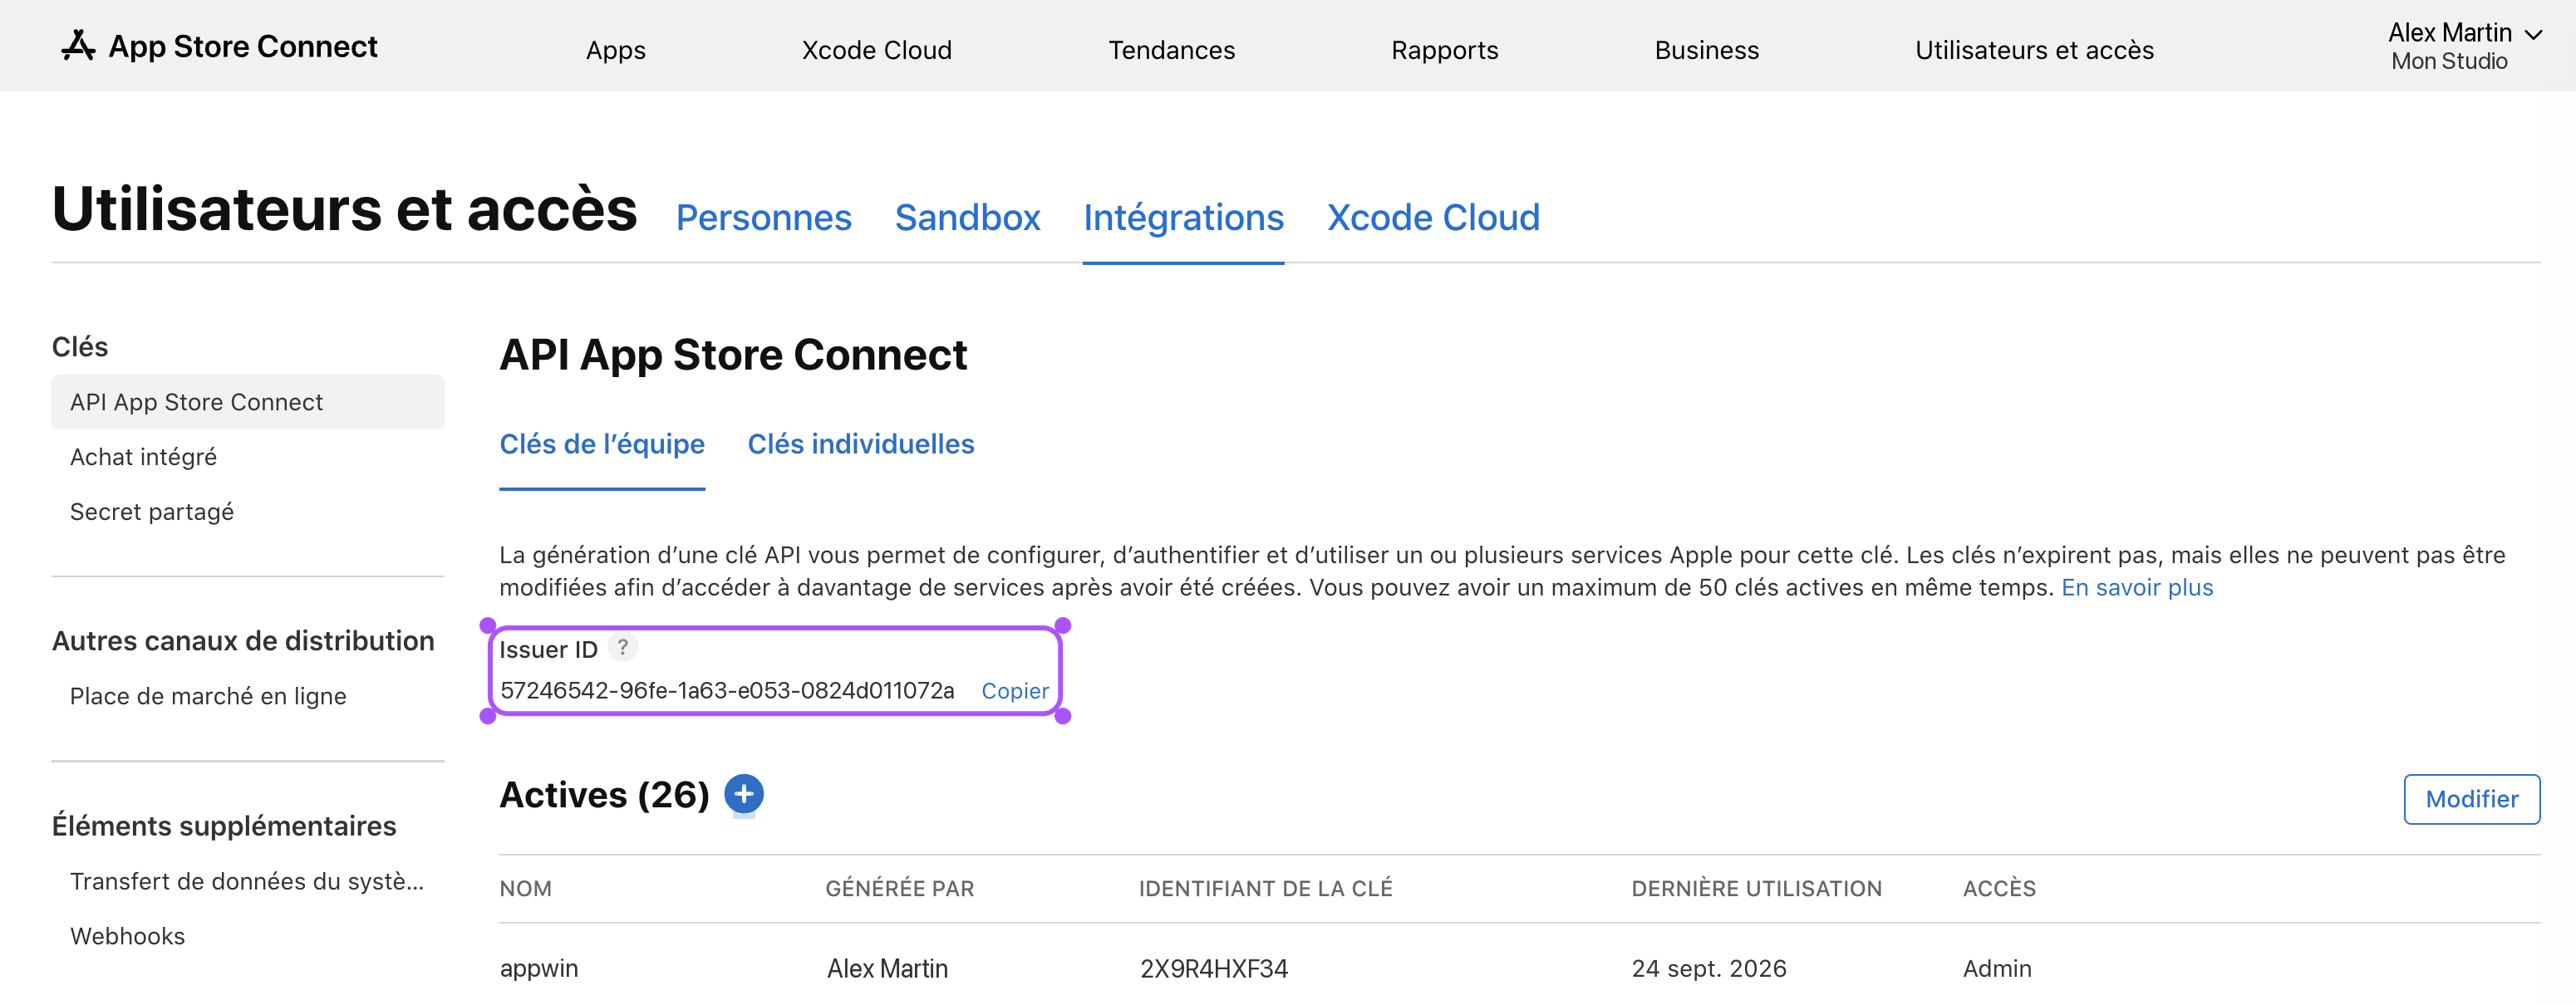Click the appwin key name
Image resolution: width=2576 pixels, height=1005 pixels.
pos(539,969)
